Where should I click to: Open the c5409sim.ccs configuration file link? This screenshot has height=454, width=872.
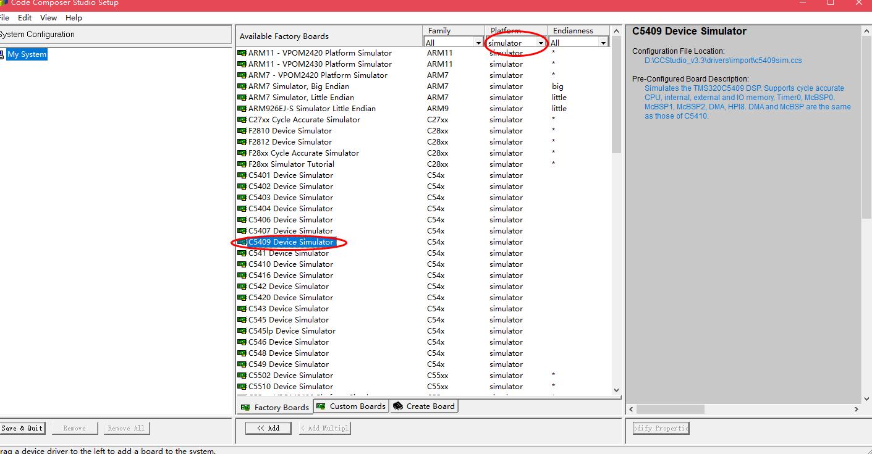(723, 61)
